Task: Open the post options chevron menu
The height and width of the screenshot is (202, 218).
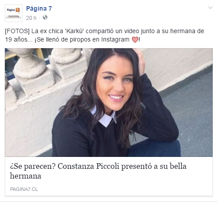Action: (x=210, y=8)
